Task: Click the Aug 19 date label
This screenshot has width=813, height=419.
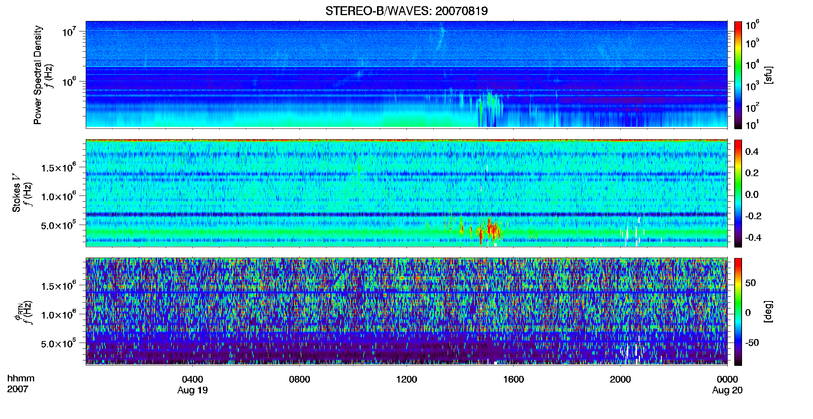Action: 192,390
